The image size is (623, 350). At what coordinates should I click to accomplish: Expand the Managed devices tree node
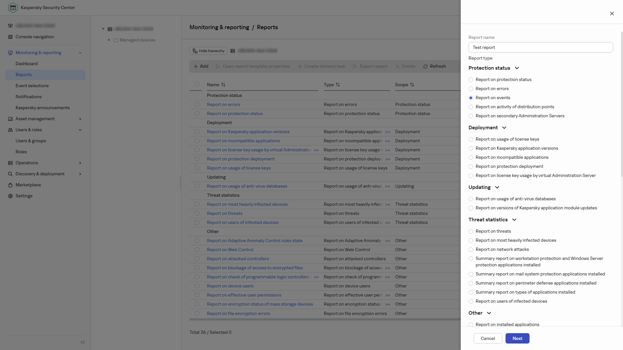(x=109, y=40)
